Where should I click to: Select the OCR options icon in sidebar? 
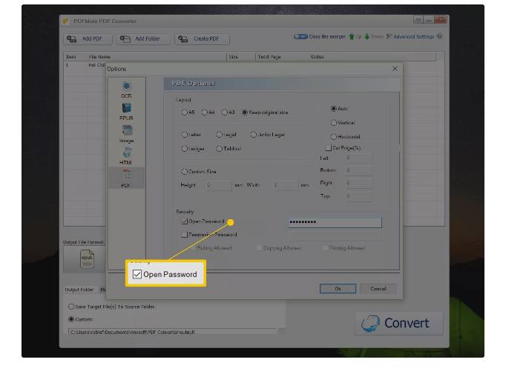pos(126,88)
